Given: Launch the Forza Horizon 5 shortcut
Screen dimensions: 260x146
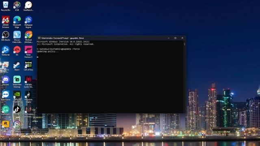Looking at the screenshot, I should point(28,52).
